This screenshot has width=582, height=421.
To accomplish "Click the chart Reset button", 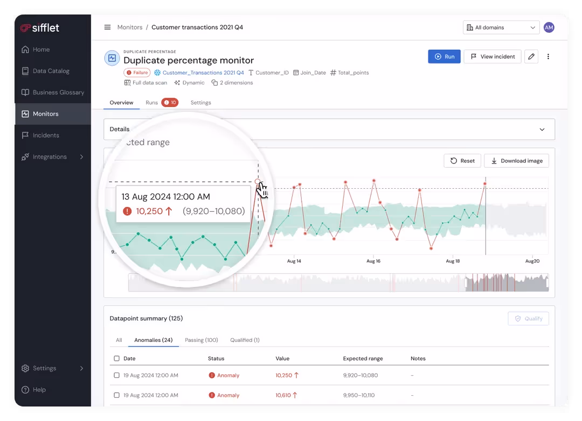I will point(462,161).
